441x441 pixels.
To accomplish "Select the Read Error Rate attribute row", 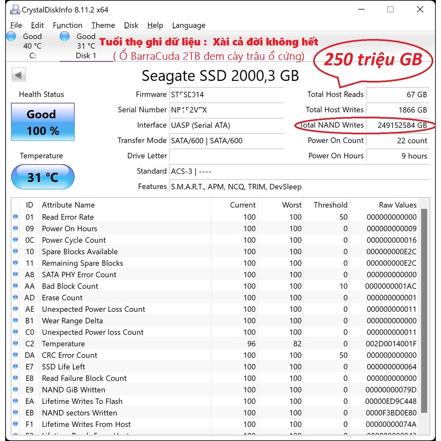I will click(x=215, y=217).
